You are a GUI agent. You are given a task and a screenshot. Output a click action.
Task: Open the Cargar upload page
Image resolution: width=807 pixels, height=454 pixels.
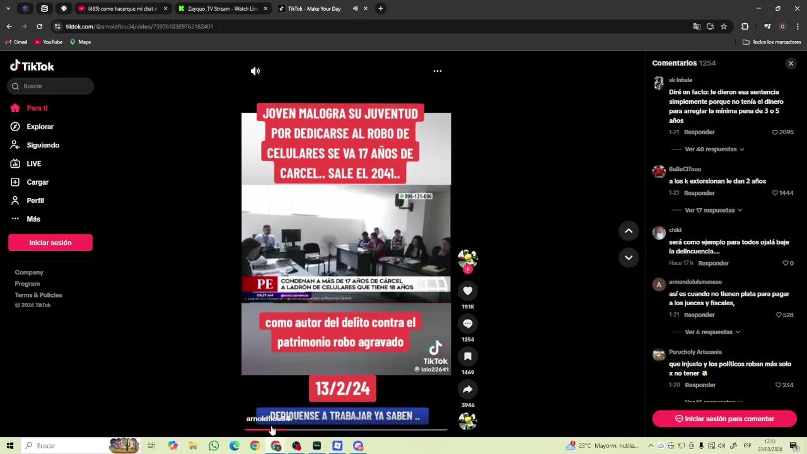click(30, 182)
